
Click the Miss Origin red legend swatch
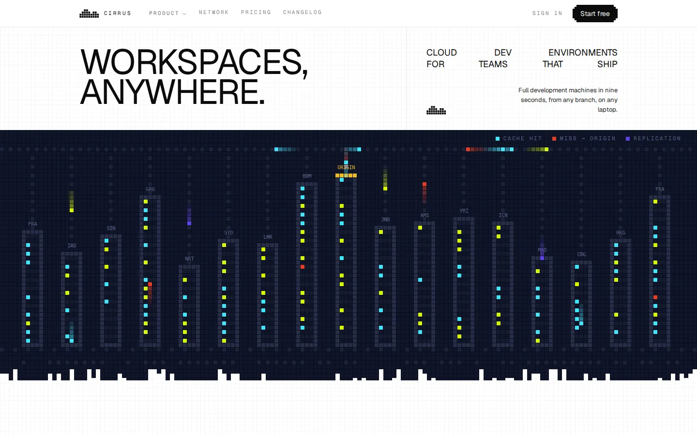click(x=554, y=139)
